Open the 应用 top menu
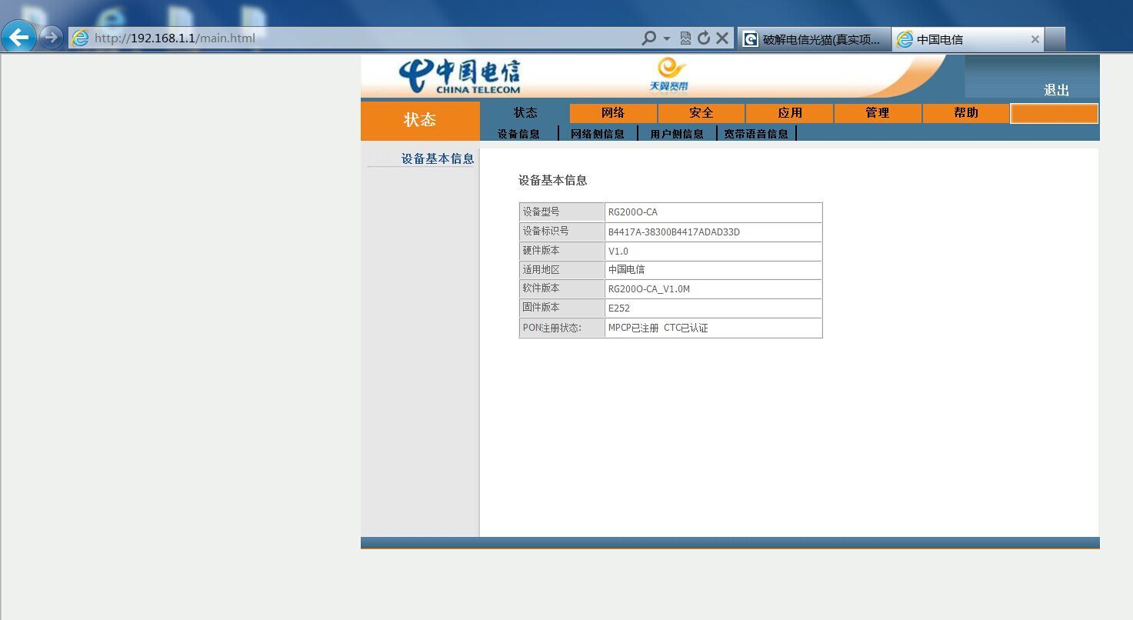Screen dimensions: 1133x620 coord(789,113)
